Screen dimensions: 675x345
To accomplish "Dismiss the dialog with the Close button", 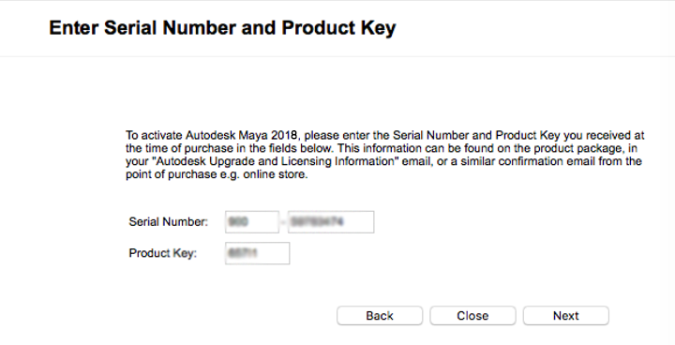I will pos(472,316).
